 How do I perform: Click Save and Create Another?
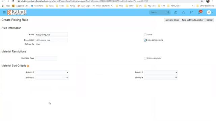coord(193,20)
